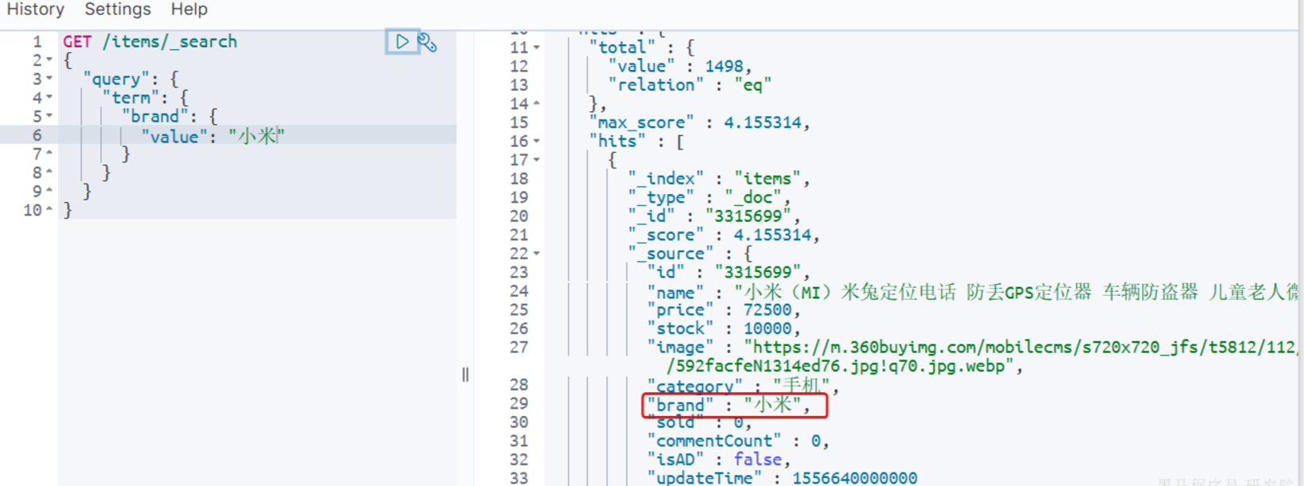1304x486 pixels.
Task: Collapse the "query" block on line 3
Action: 49,79
